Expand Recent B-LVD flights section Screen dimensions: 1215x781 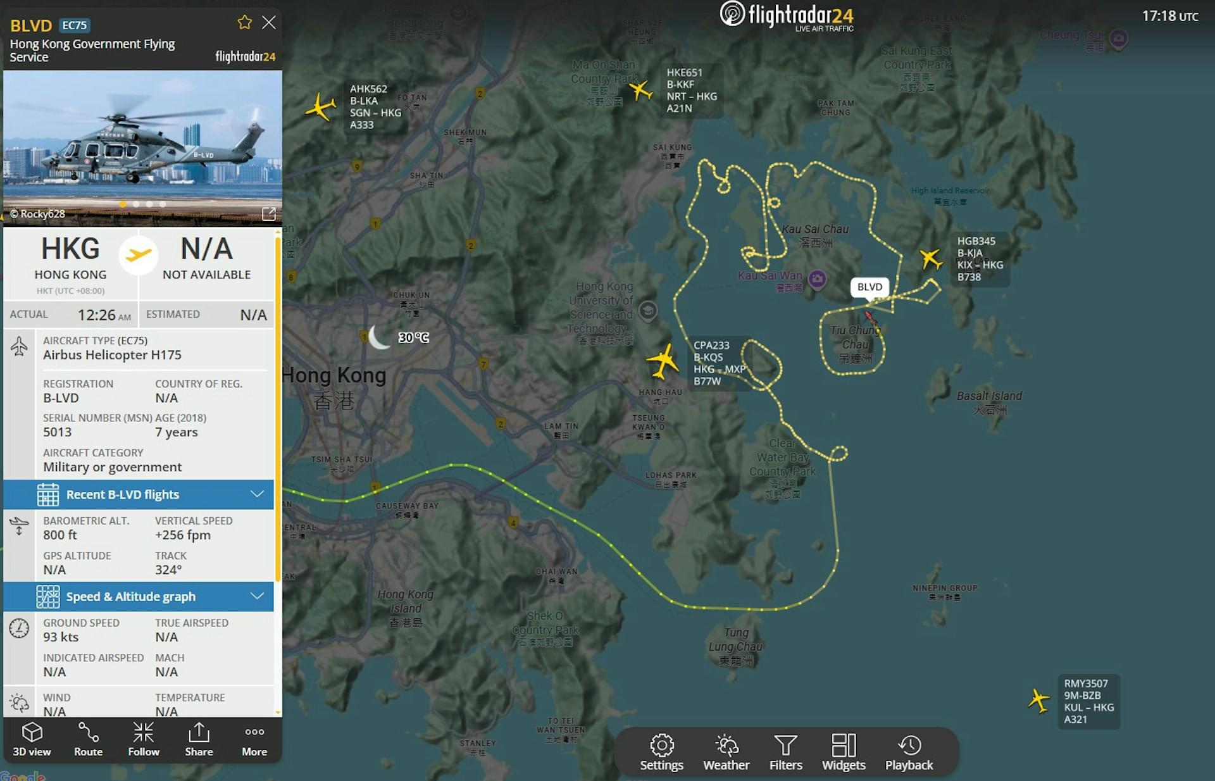[x=139, y=494]
